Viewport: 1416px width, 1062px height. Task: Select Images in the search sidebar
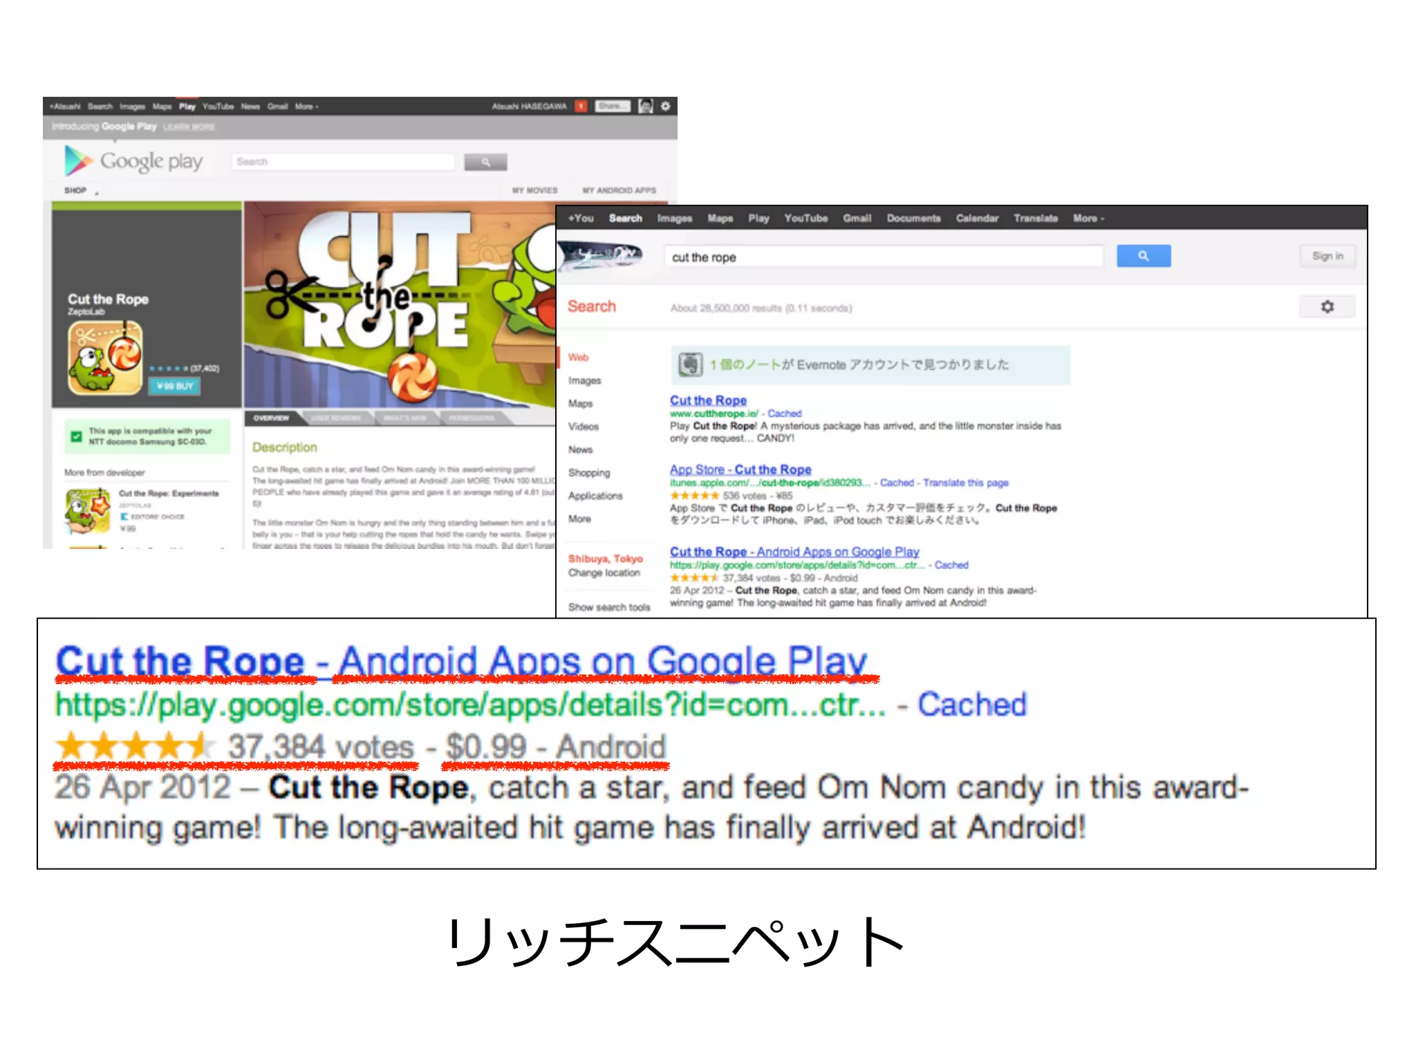point(584,381)
